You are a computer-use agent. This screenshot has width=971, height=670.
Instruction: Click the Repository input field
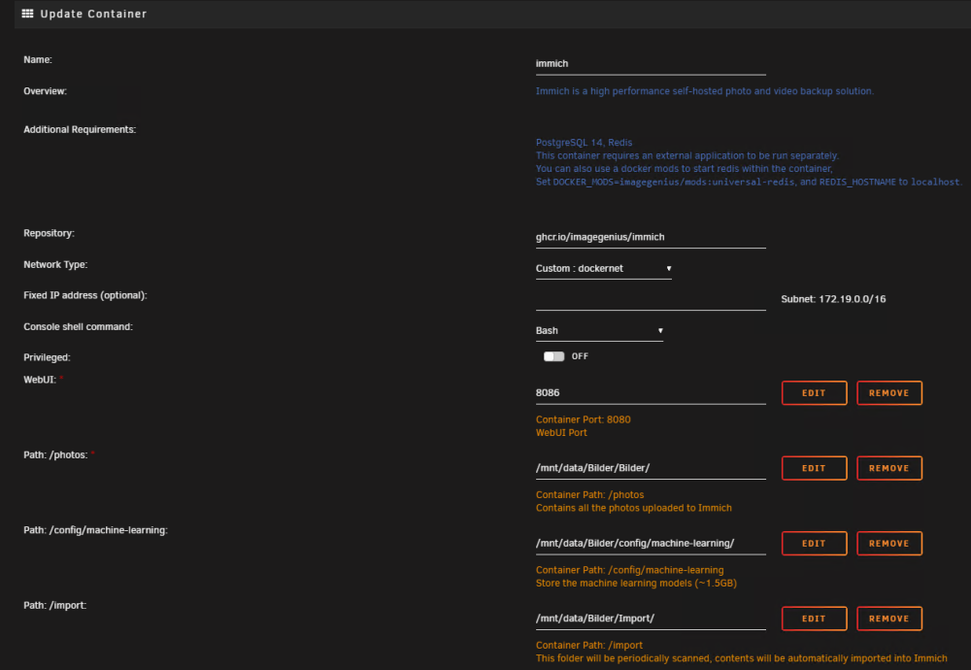click(x=651, y=237)
